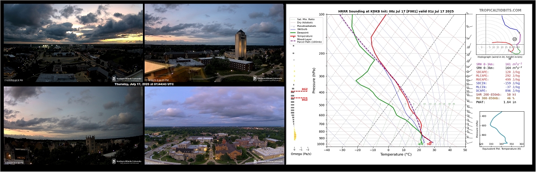The width and height of the screenshot is (536, 172).
Task: Click the upper DGZ marker label
Action: [x=304, y=89]
